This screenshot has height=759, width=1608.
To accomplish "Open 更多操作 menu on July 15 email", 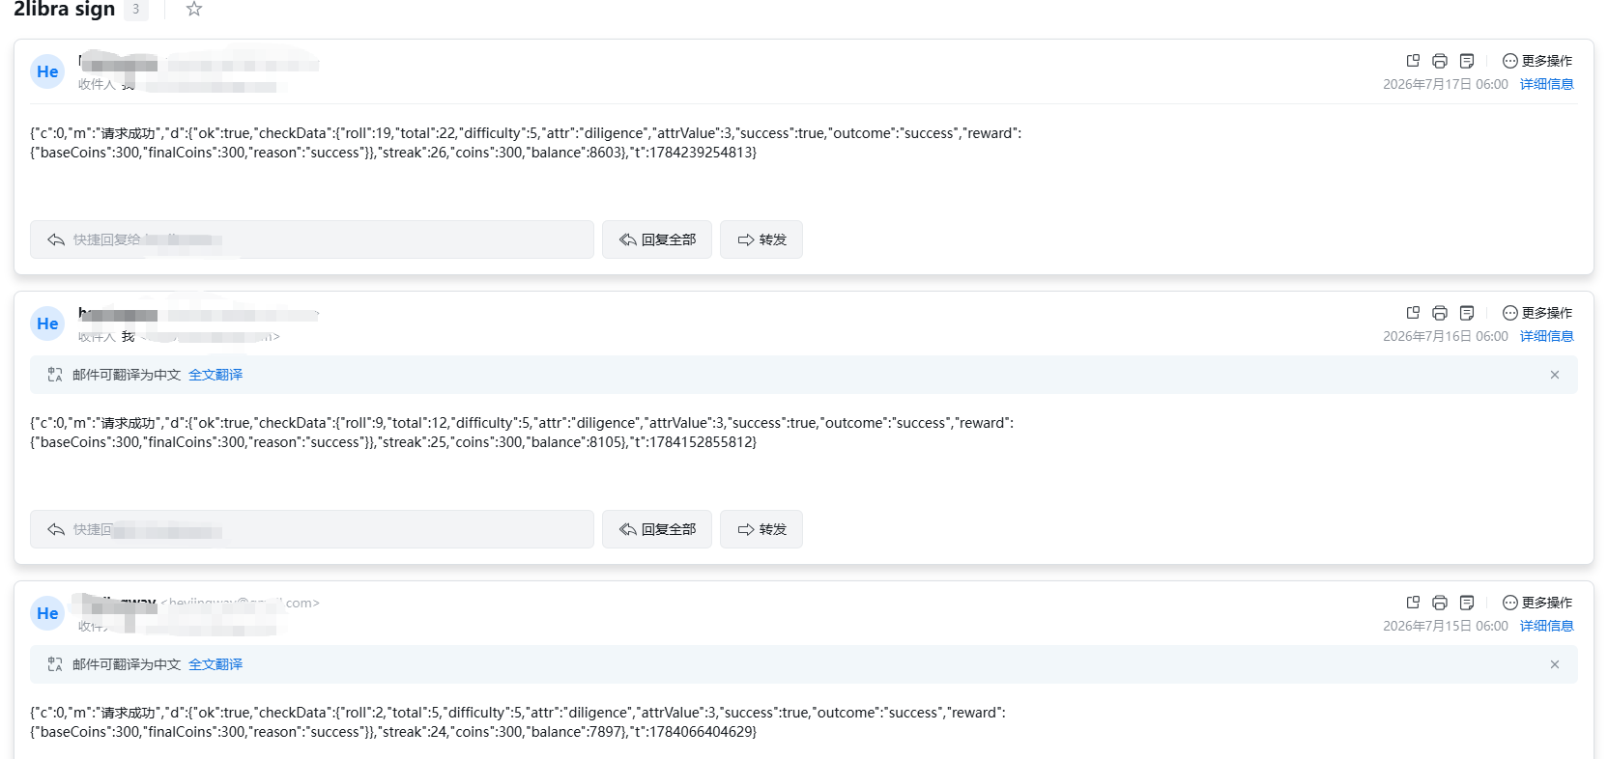I will 1537,603.
